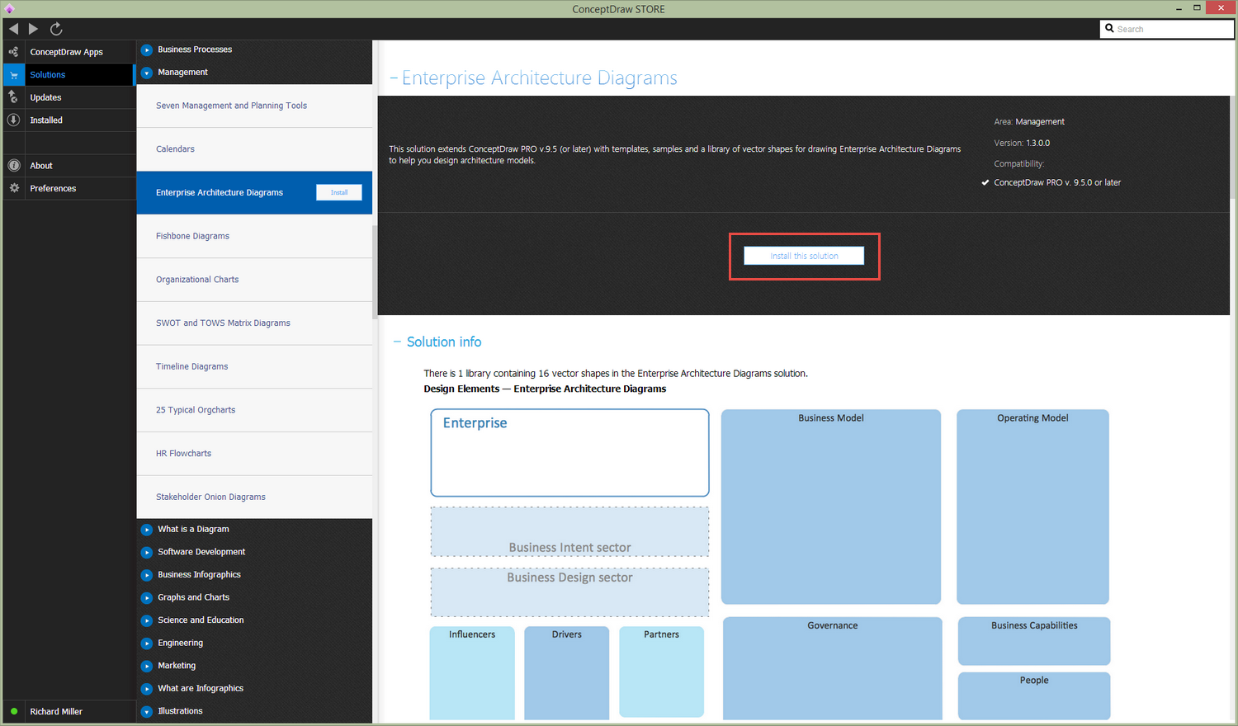Click the Governance shape preview
Viewport: 1238px width, 726px height.
click(833, 669)
